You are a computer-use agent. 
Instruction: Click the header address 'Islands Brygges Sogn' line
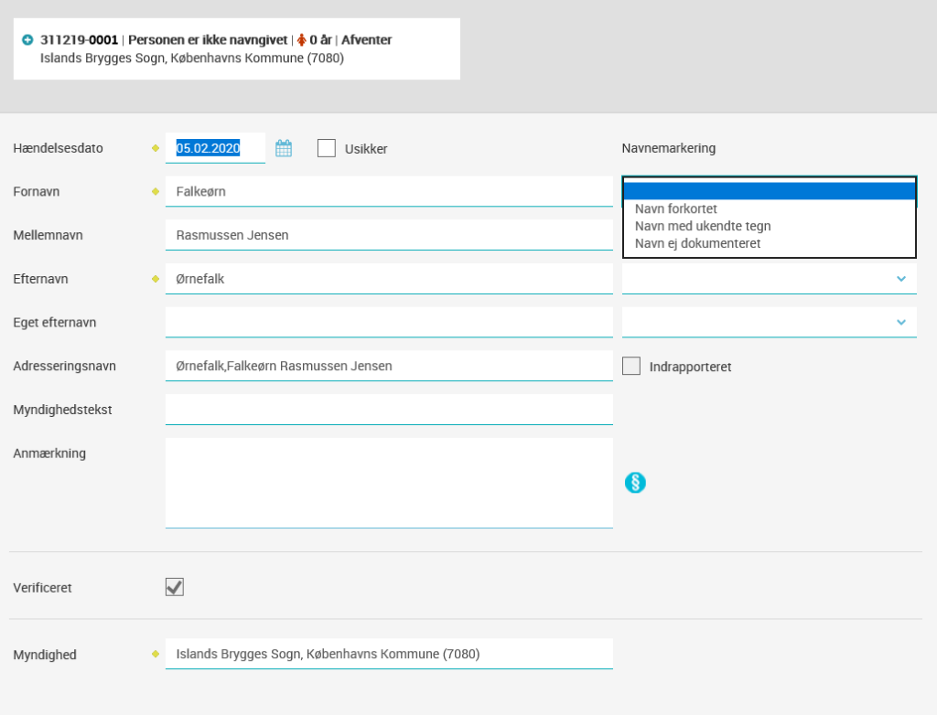192,58
